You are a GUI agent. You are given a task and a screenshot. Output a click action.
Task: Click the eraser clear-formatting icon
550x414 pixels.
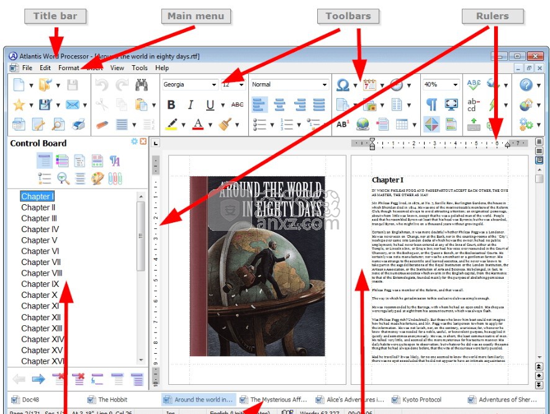102,124
